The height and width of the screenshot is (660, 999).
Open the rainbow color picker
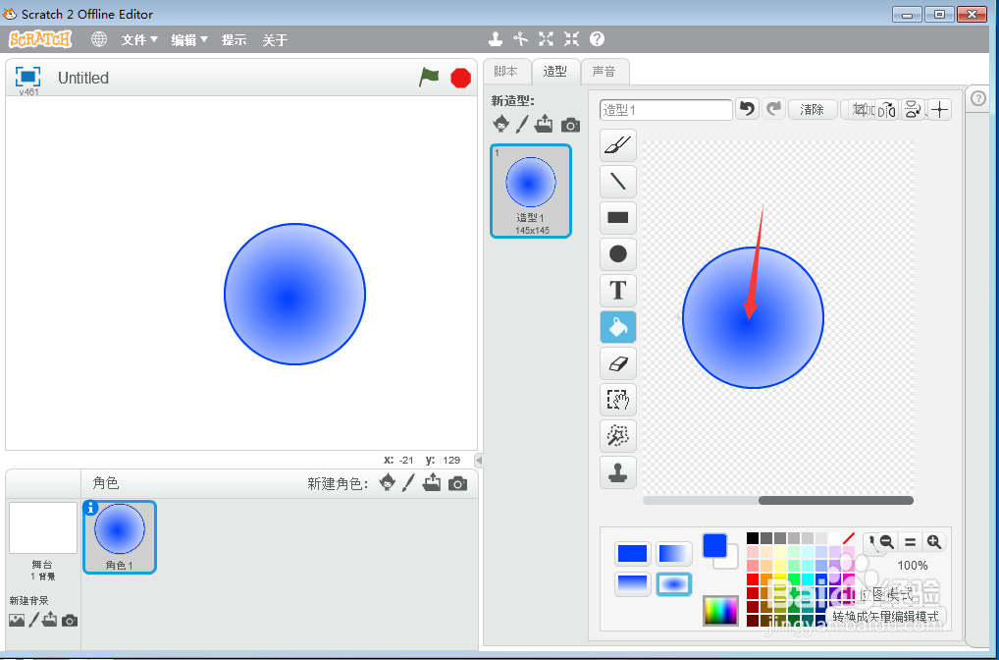[x=720, y=611]
